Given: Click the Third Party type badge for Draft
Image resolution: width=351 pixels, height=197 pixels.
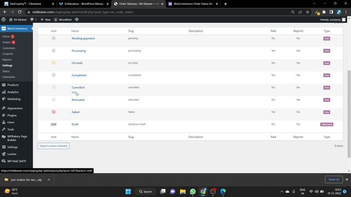Looking at the screenshot, I should click(327, 124).
